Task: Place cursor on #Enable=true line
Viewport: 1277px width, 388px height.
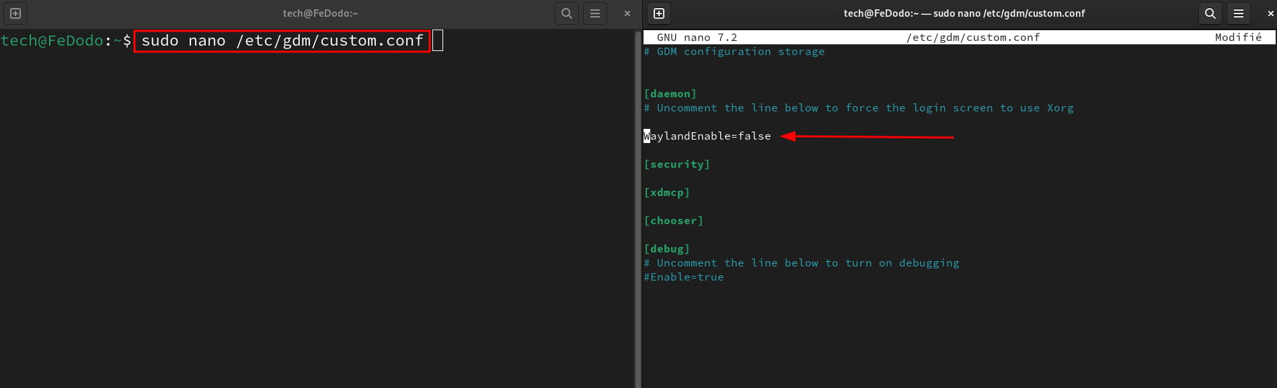Action: (684, 277)
